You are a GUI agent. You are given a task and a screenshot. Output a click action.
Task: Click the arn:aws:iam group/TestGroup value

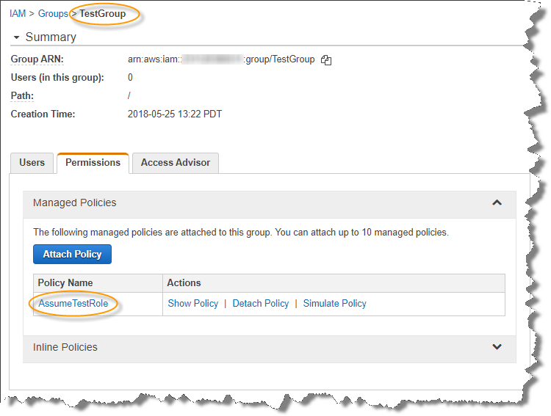pyautogui.click(x=221, y=59)
